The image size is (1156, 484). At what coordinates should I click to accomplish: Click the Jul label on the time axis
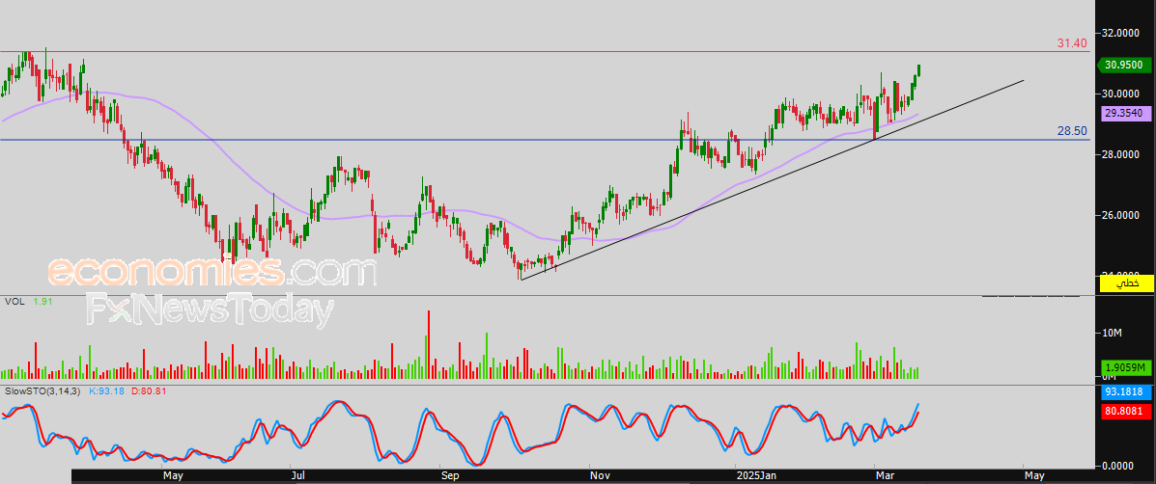click(x=297, y=476)
